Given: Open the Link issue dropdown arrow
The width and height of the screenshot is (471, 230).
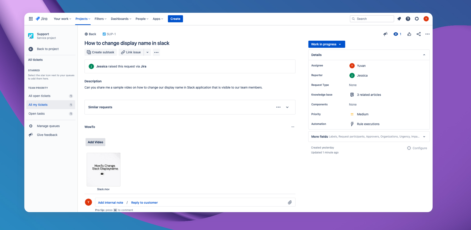Looking at the screenshot, I should coord(147,52).
